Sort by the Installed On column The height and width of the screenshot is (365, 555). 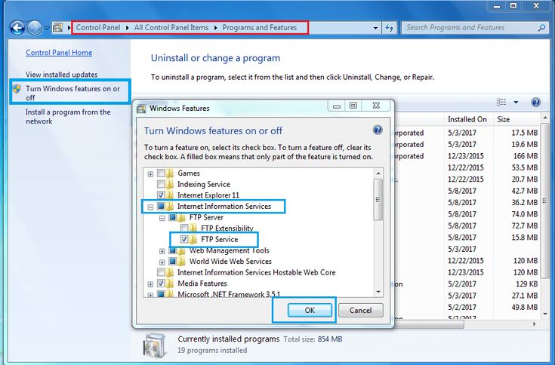(x=467, y=119)
